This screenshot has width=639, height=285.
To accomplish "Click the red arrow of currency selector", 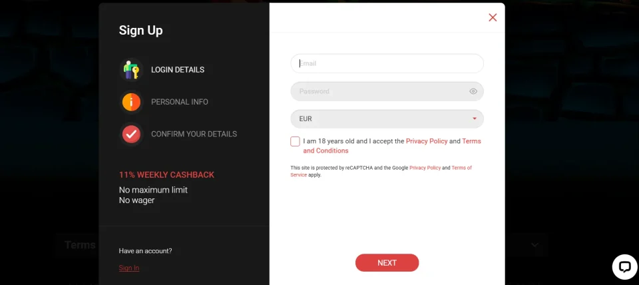I will pyautogui.click(x=475, y=119).
